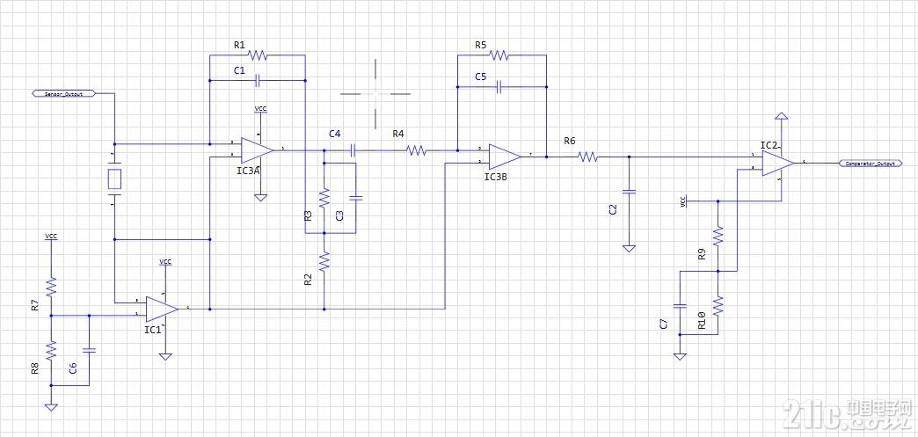Select the R7 resistor symbol
The width and height of the screenshot is (918, 437).
tap(51, 287)
